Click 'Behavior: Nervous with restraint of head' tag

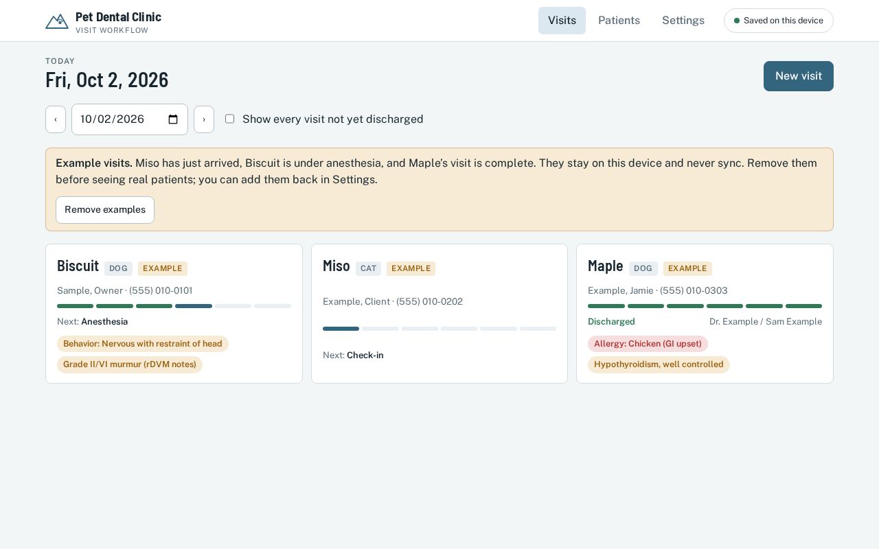pos(143,344)
